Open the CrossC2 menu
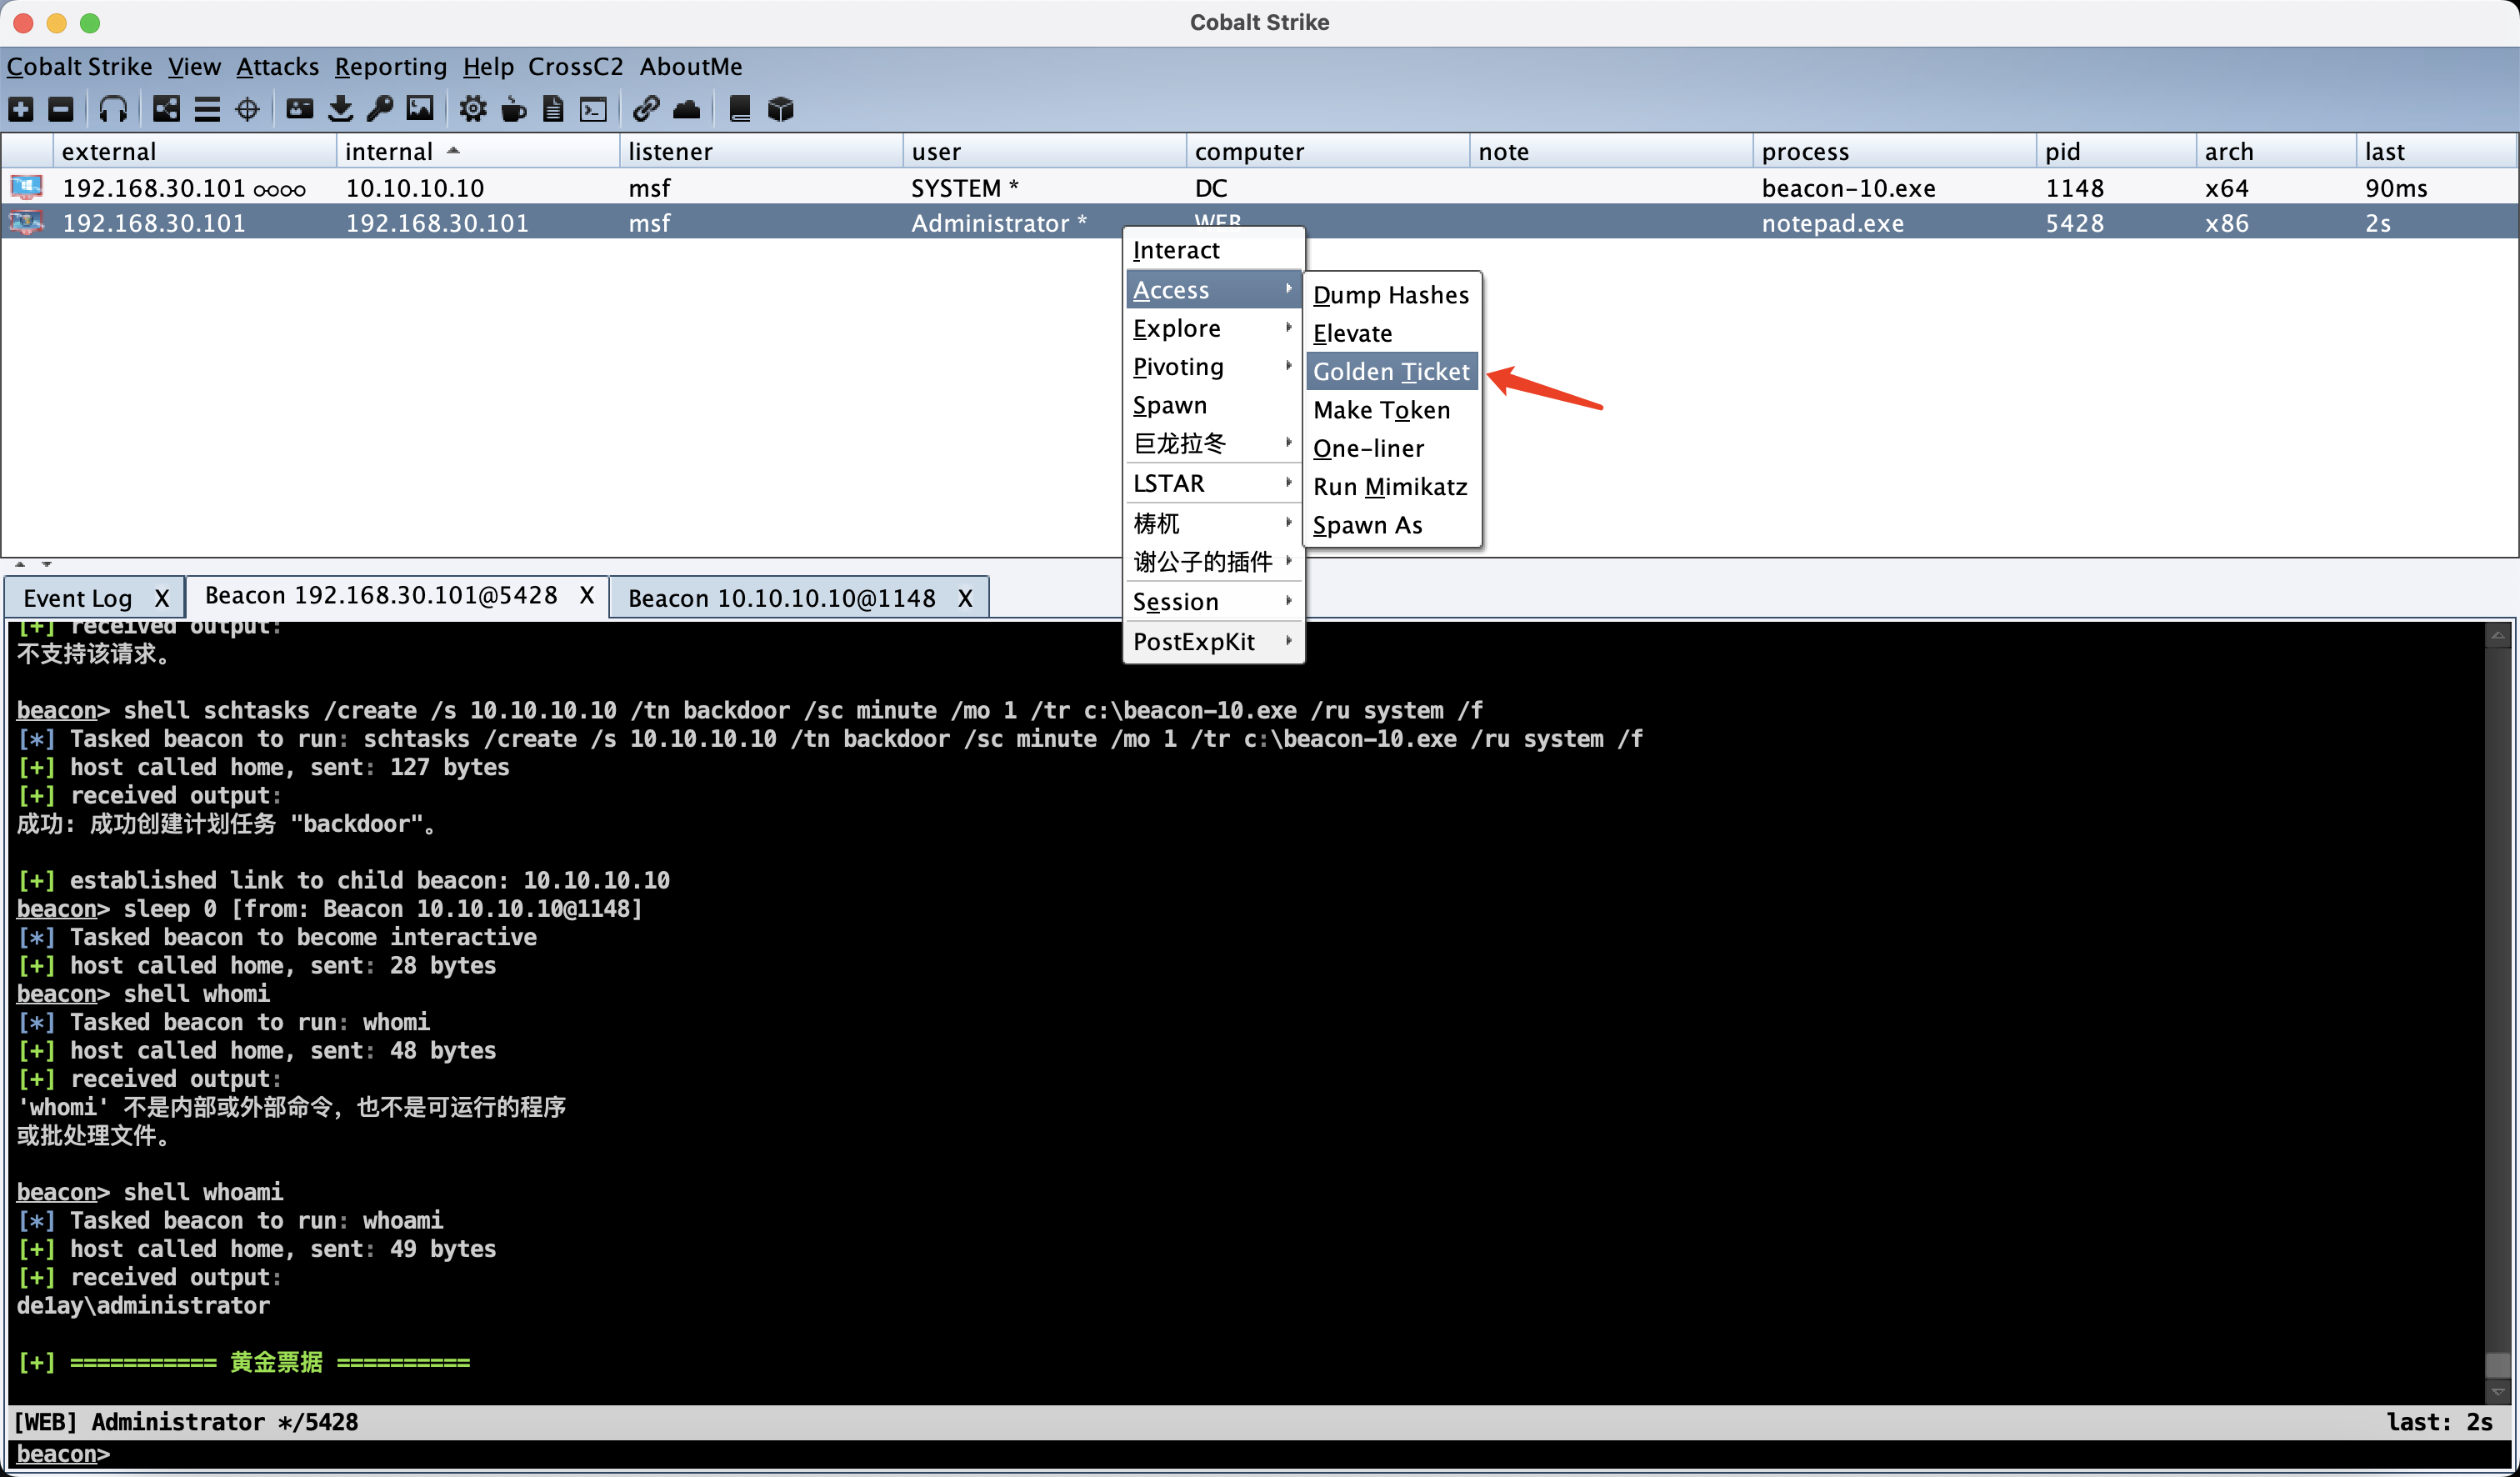This screenshot has width=2520, height=1477. click(576, 66)
